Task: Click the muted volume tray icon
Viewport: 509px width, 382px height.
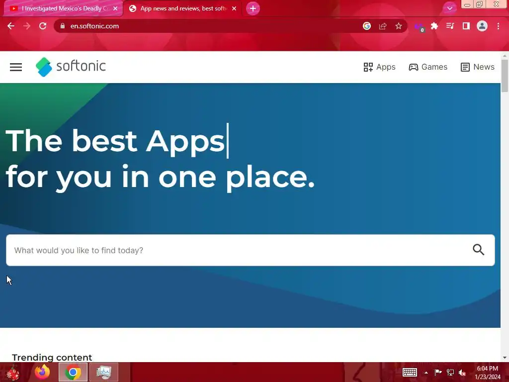Action: [x=462, y=372]
